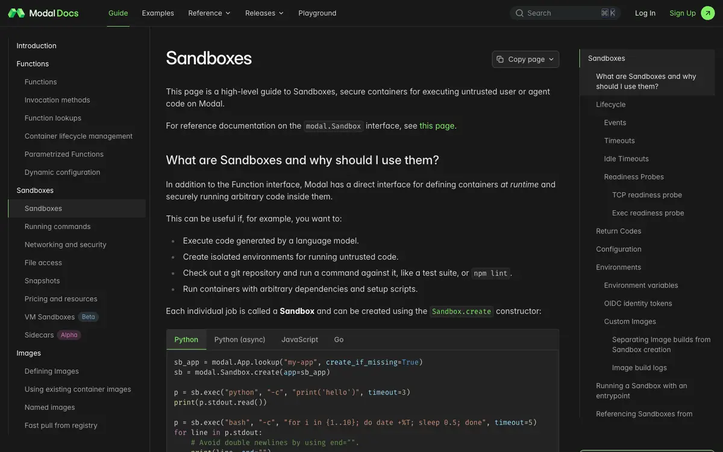Open Sidecars Alpha page
Image resolution: width=723 pixels, height=452 pixels.
[52, 335]
